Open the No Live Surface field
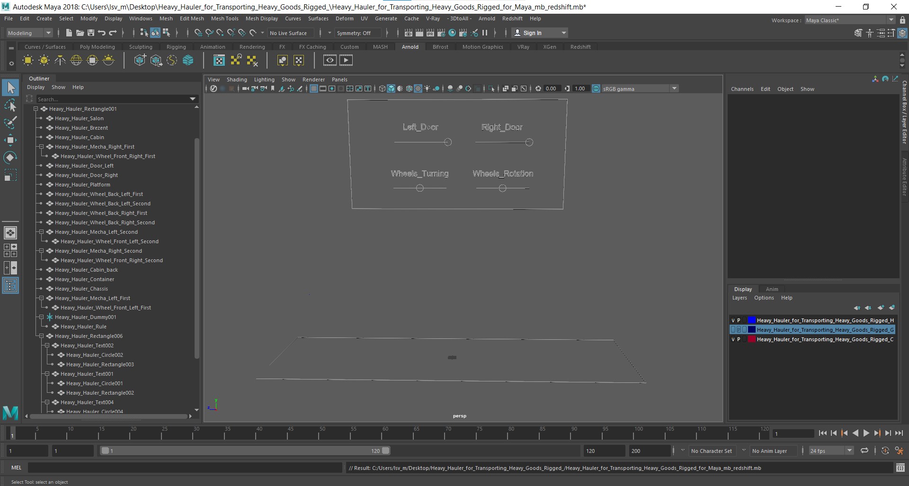This screenshot has height=486, width=909. (290, 33)
